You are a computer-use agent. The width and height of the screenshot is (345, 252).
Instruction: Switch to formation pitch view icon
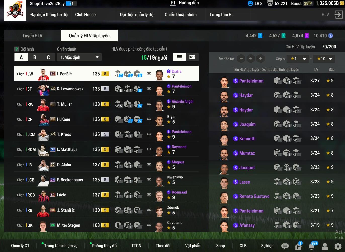pos(192,57)
